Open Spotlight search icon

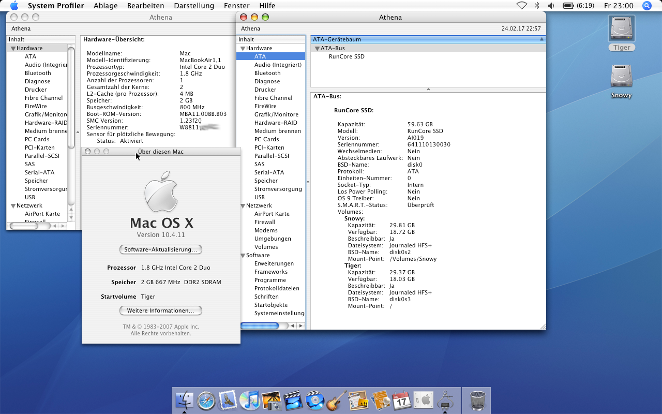coord(646,6)
